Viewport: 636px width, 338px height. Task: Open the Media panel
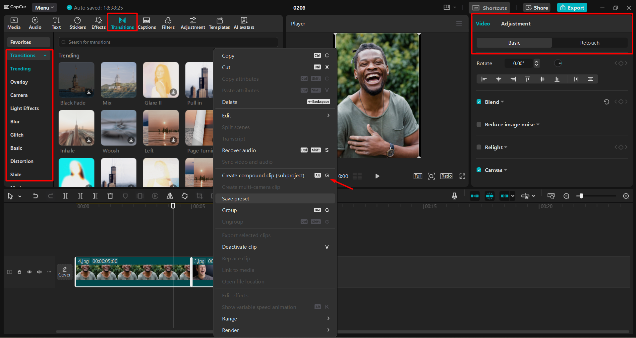point(14,23)
